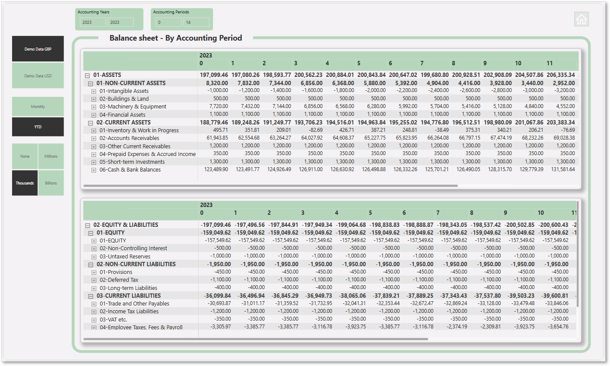Expand 01-Inventory & Work in Progress
This screenshot has width=610, height=366.
[94, 130]
